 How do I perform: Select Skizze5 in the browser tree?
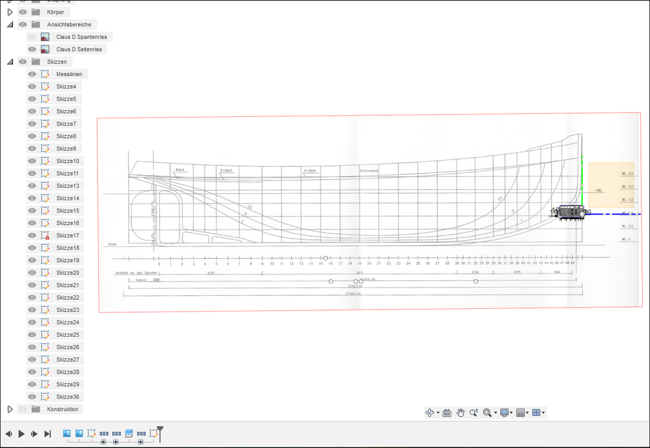click(x=66, y=99)
